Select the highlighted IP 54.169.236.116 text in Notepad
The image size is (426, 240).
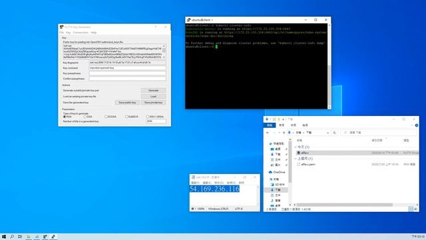point(214,189)
